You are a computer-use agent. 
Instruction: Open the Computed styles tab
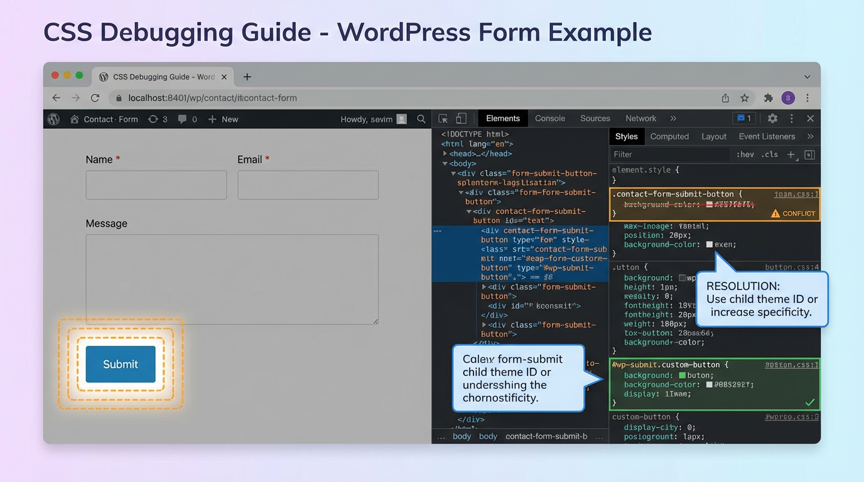(669, 136)
